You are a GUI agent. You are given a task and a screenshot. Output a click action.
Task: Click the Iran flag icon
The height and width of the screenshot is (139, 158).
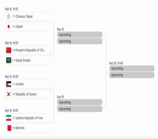click(9, 118)
